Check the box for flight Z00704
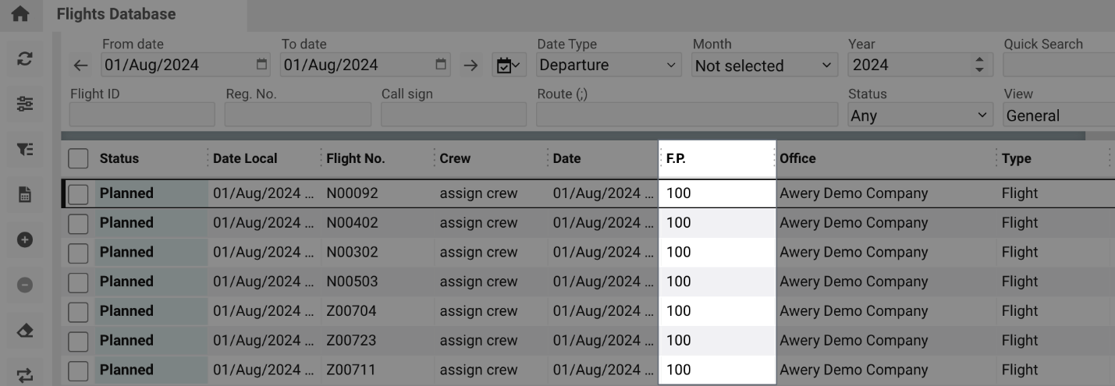The height and width of the screenshot is (386, 1115). (78, 311)
